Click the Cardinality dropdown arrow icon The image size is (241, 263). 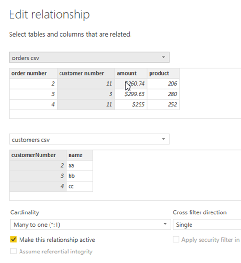point(165,224)
